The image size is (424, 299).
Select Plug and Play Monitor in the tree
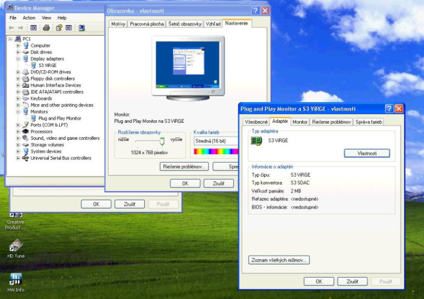60,118
